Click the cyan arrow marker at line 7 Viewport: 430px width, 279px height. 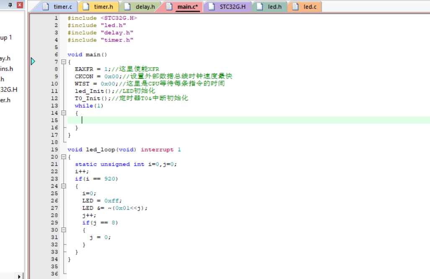tap(33, 61)
